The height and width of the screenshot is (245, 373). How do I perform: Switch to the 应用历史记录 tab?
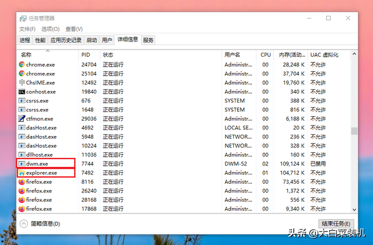[66, 40]
